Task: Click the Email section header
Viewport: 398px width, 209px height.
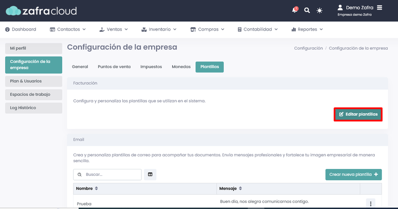Action: tap(228, 140)
